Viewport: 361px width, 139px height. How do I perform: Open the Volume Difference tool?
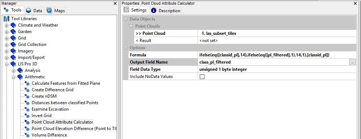49,135
